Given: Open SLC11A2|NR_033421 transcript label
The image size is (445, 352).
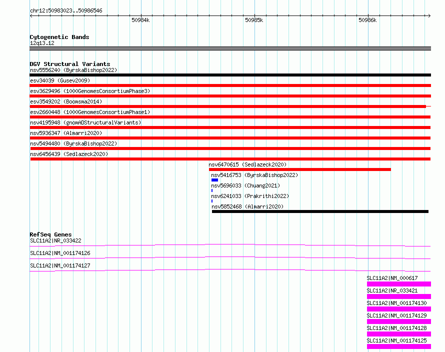Looking at the screenshot, I should pos(392,290).
